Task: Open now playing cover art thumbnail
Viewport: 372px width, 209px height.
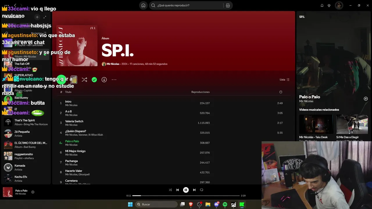Action: pos(8,192)
